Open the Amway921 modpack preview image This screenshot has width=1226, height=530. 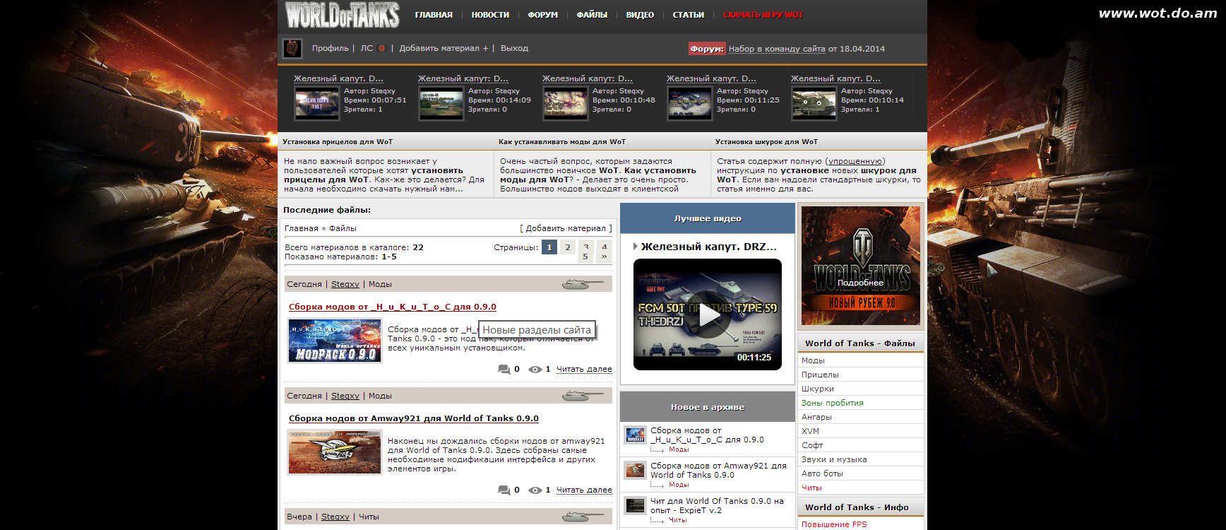pos(335,452)
